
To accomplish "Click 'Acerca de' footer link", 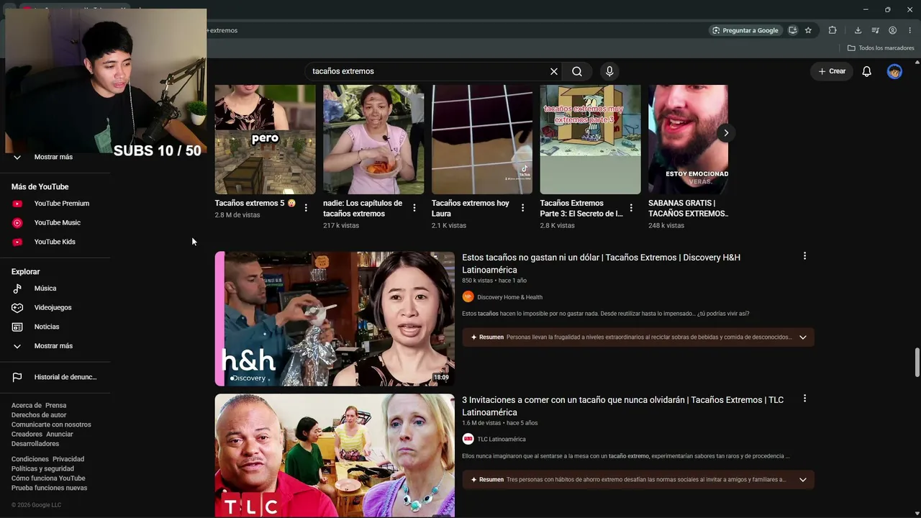I will click(26, 406).
